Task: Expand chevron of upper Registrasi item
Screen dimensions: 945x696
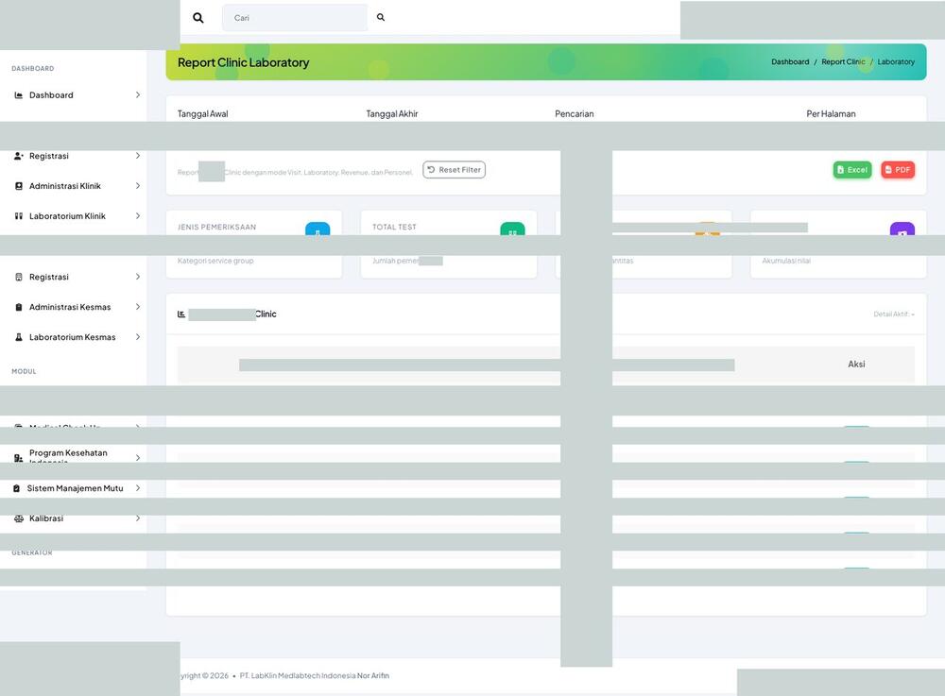Action: coord(138,156)
